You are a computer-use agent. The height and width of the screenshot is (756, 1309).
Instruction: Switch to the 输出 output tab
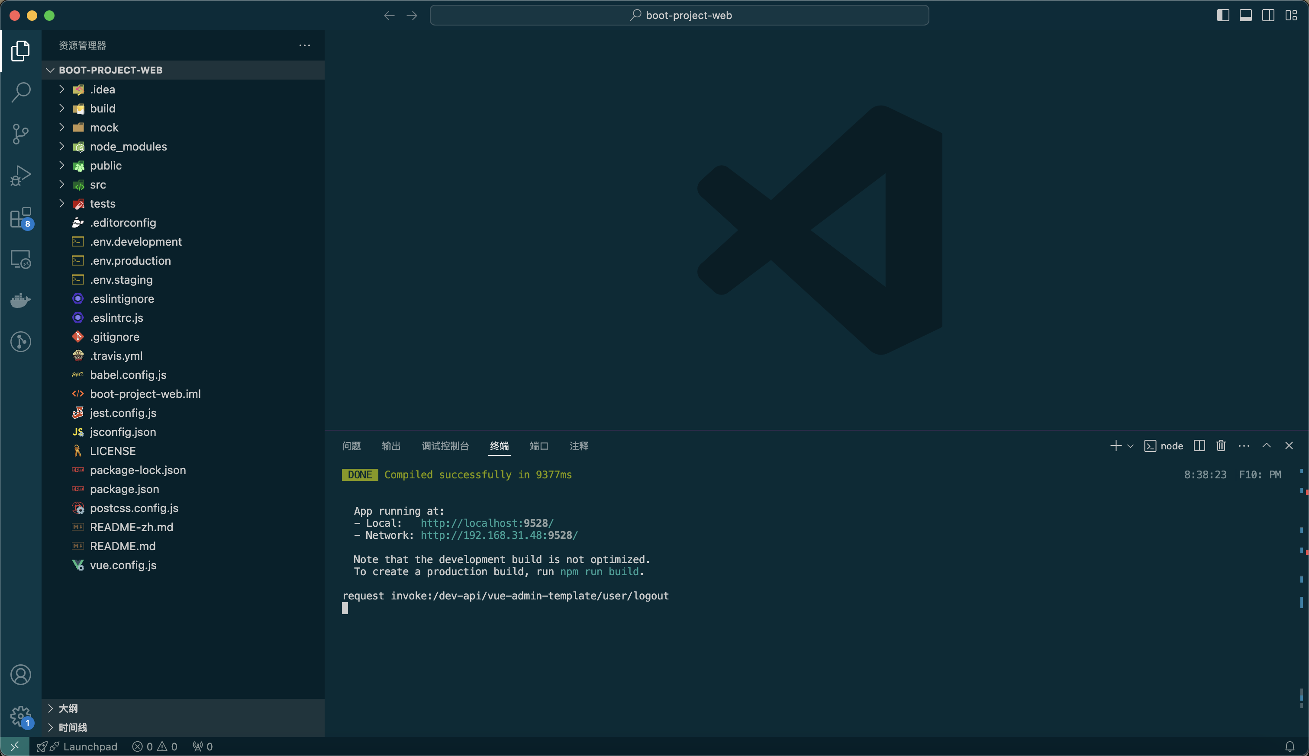click(391, 446)
